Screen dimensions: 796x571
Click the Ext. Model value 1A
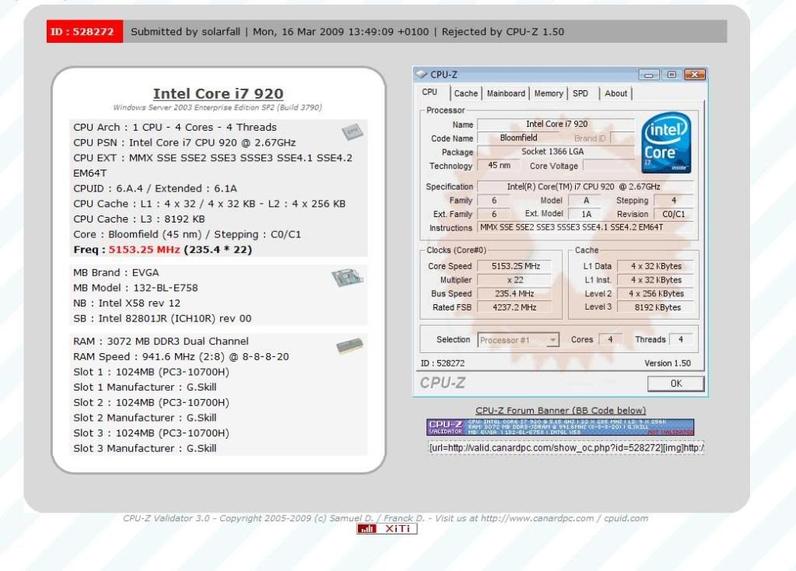click(x=586, y=214)
